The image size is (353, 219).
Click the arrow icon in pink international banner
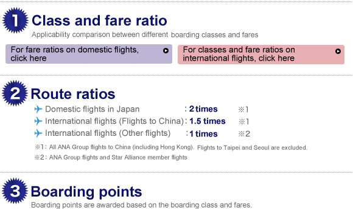tap(338, 51)
